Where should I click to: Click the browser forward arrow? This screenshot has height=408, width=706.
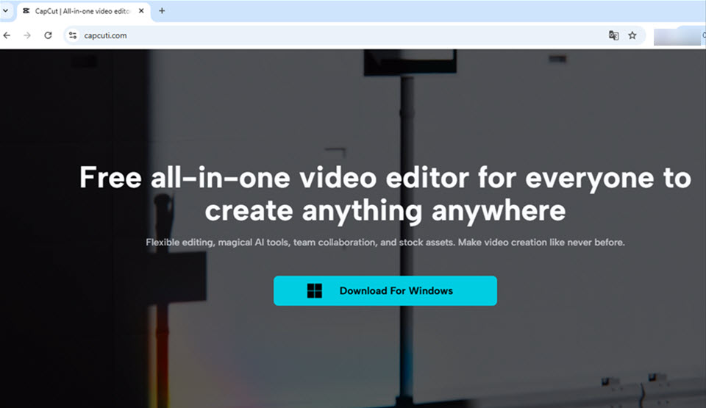click(x=27, y=35)
